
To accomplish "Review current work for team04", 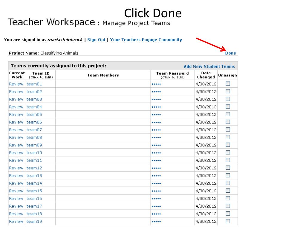I will 16,107.
